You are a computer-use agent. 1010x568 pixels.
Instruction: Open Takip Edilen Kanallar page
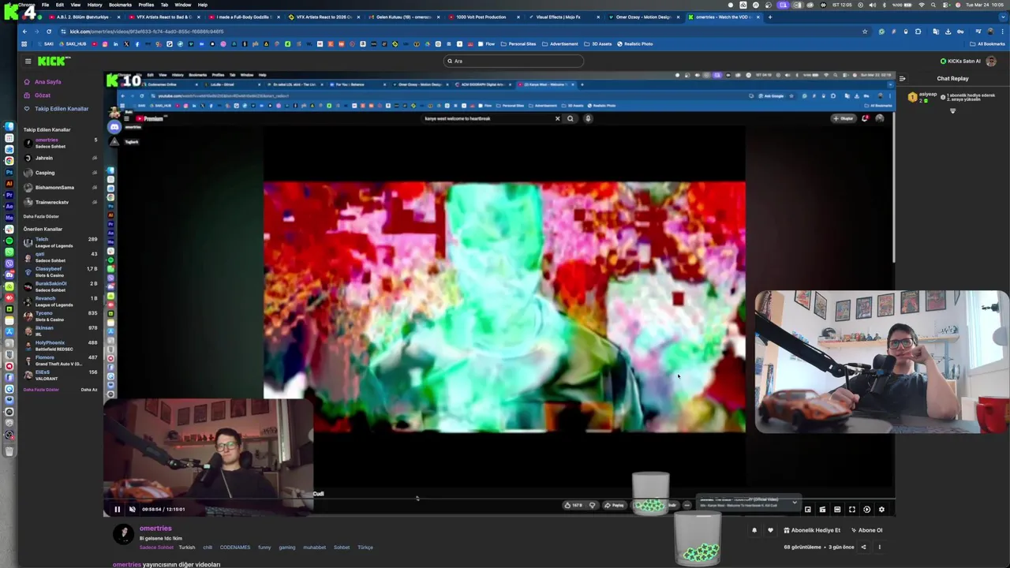pos(61,109)
